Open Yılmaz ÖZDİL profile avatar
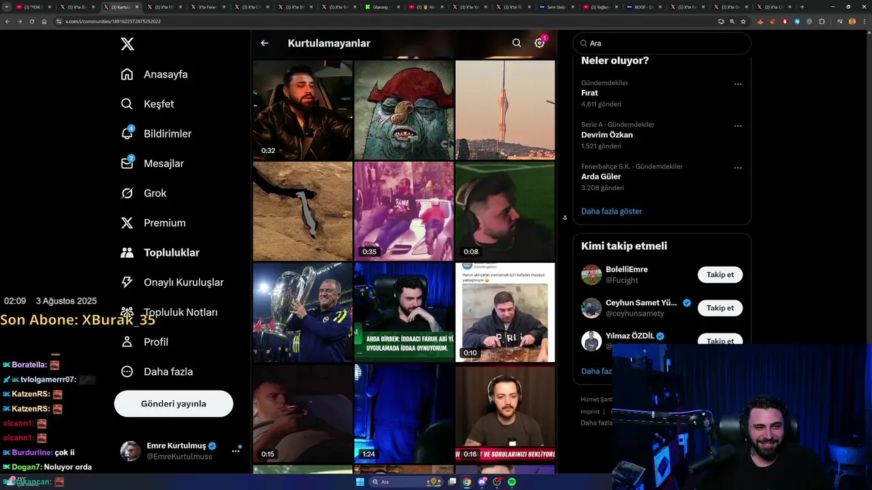Viewport: 872px width, 490px height. click(x=591, y=341)
